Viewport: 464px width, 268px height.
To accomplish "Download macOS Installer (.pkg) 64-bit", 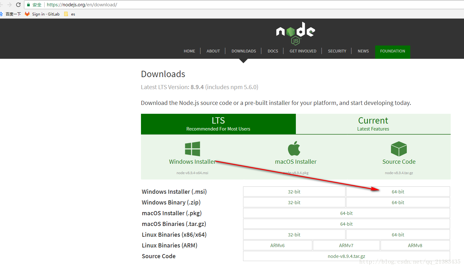I will pyautogui.click(x=346, y=213).
